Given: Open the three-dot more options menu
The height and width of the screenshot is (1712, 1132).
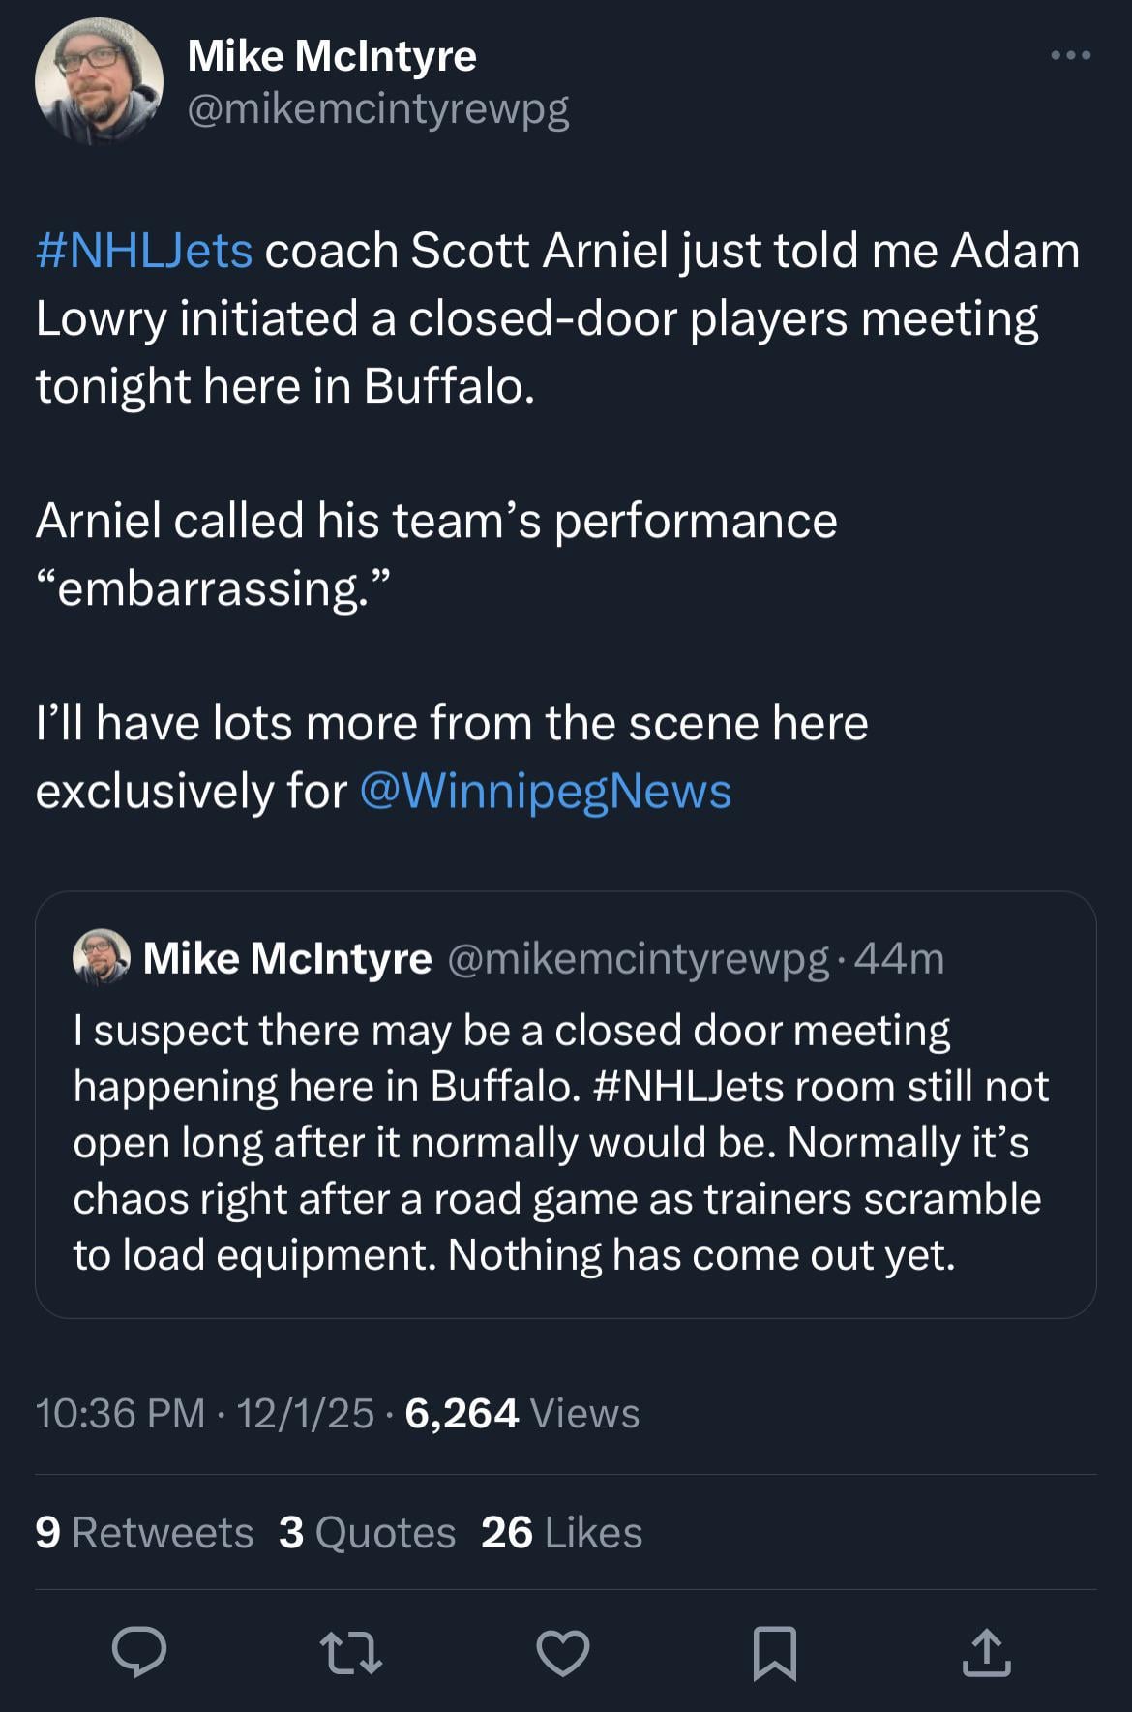Looking at the screenshot, I should pyautogui.click(x=1071, y=56).
